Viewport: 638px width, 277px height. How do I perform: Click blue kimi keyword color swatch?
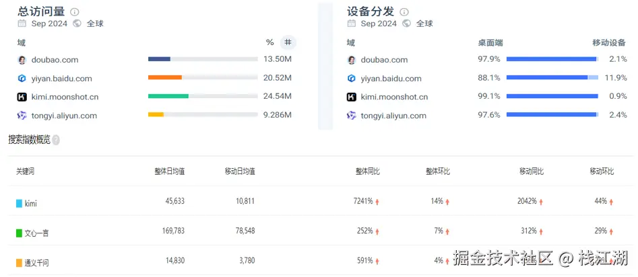19,204
